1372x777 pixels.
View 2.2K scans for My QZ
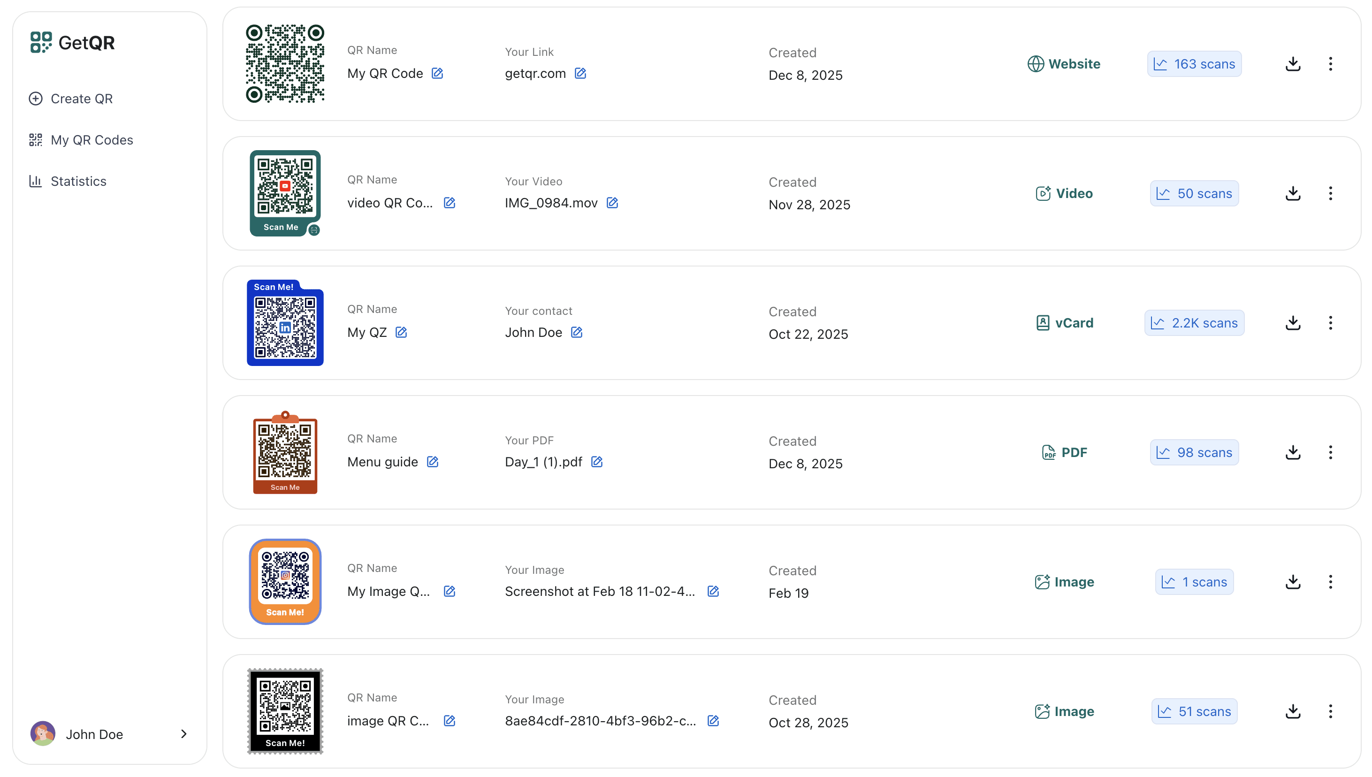(x=1194, y=322)
